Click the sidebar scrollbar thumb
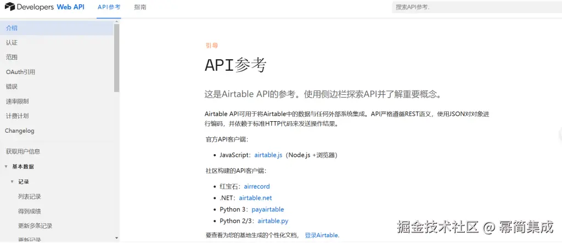This screenshot has height=243, width=562. pyautogui.click(x=116, y=58)
